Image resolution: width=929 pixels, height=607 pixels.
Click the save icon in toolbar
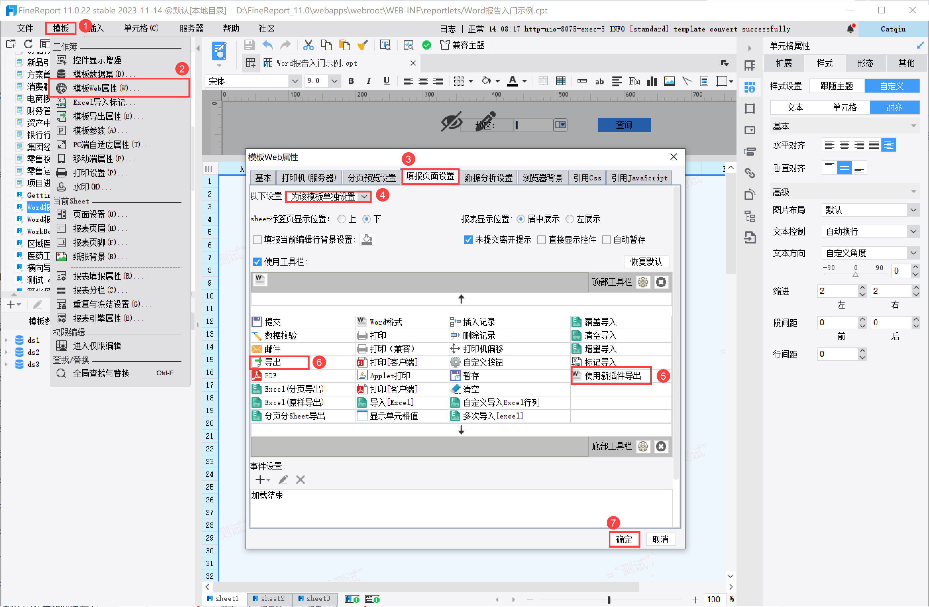(x=249, y=45)
